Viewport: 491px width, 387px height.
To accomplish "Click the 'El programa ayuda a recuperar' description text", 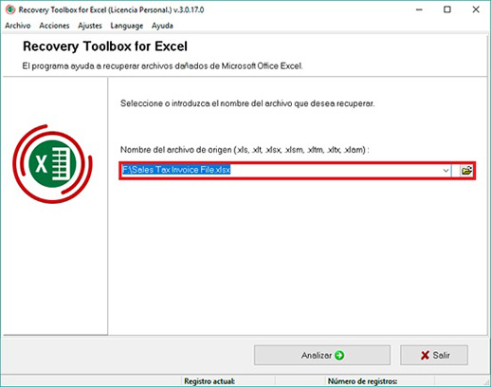I will tap(162, 66).
